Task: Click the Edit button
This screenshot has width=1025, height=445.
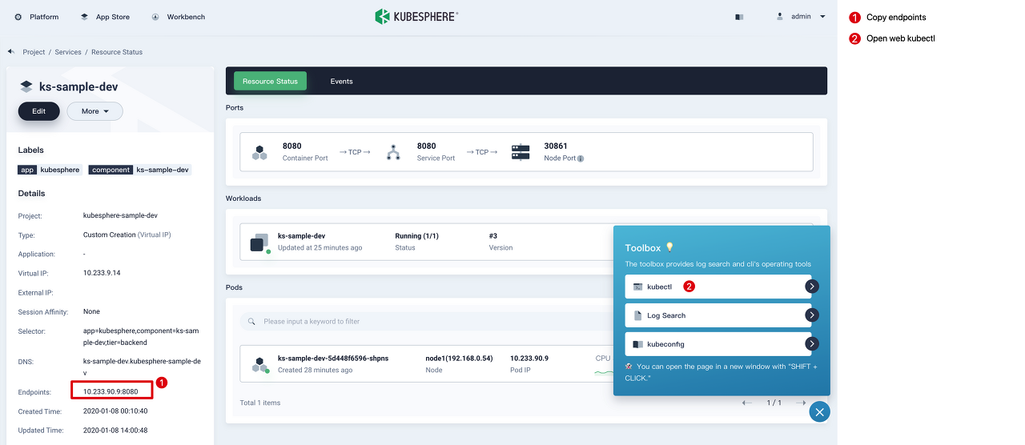Action: (38, 111)
